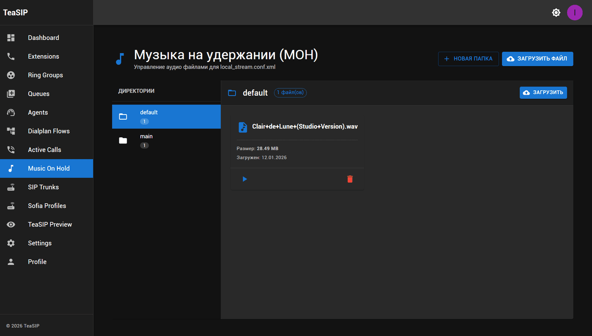This screenshot has width=592, height=336.
Task: Click the ДИРЕКТОРИИ header label
Action: (x=136, y=91)
